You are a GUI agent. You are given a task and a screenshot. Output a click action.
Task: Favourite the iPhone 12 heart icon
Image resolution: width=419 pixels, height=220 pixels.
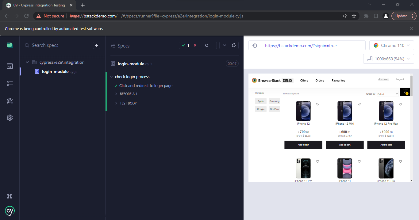(318, 104)
